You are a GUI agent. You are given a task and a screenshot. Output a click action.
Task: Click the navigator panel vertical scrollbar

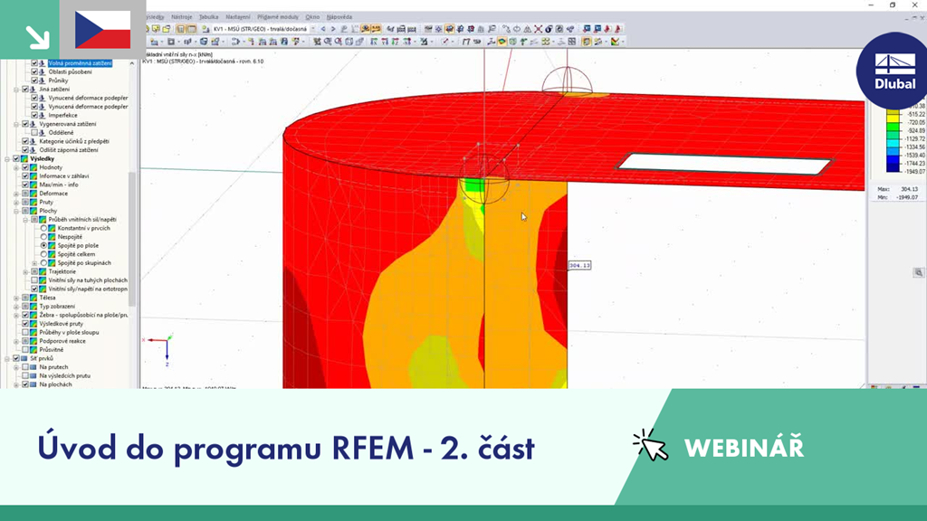pyautogui.click(x=132, y=239)
